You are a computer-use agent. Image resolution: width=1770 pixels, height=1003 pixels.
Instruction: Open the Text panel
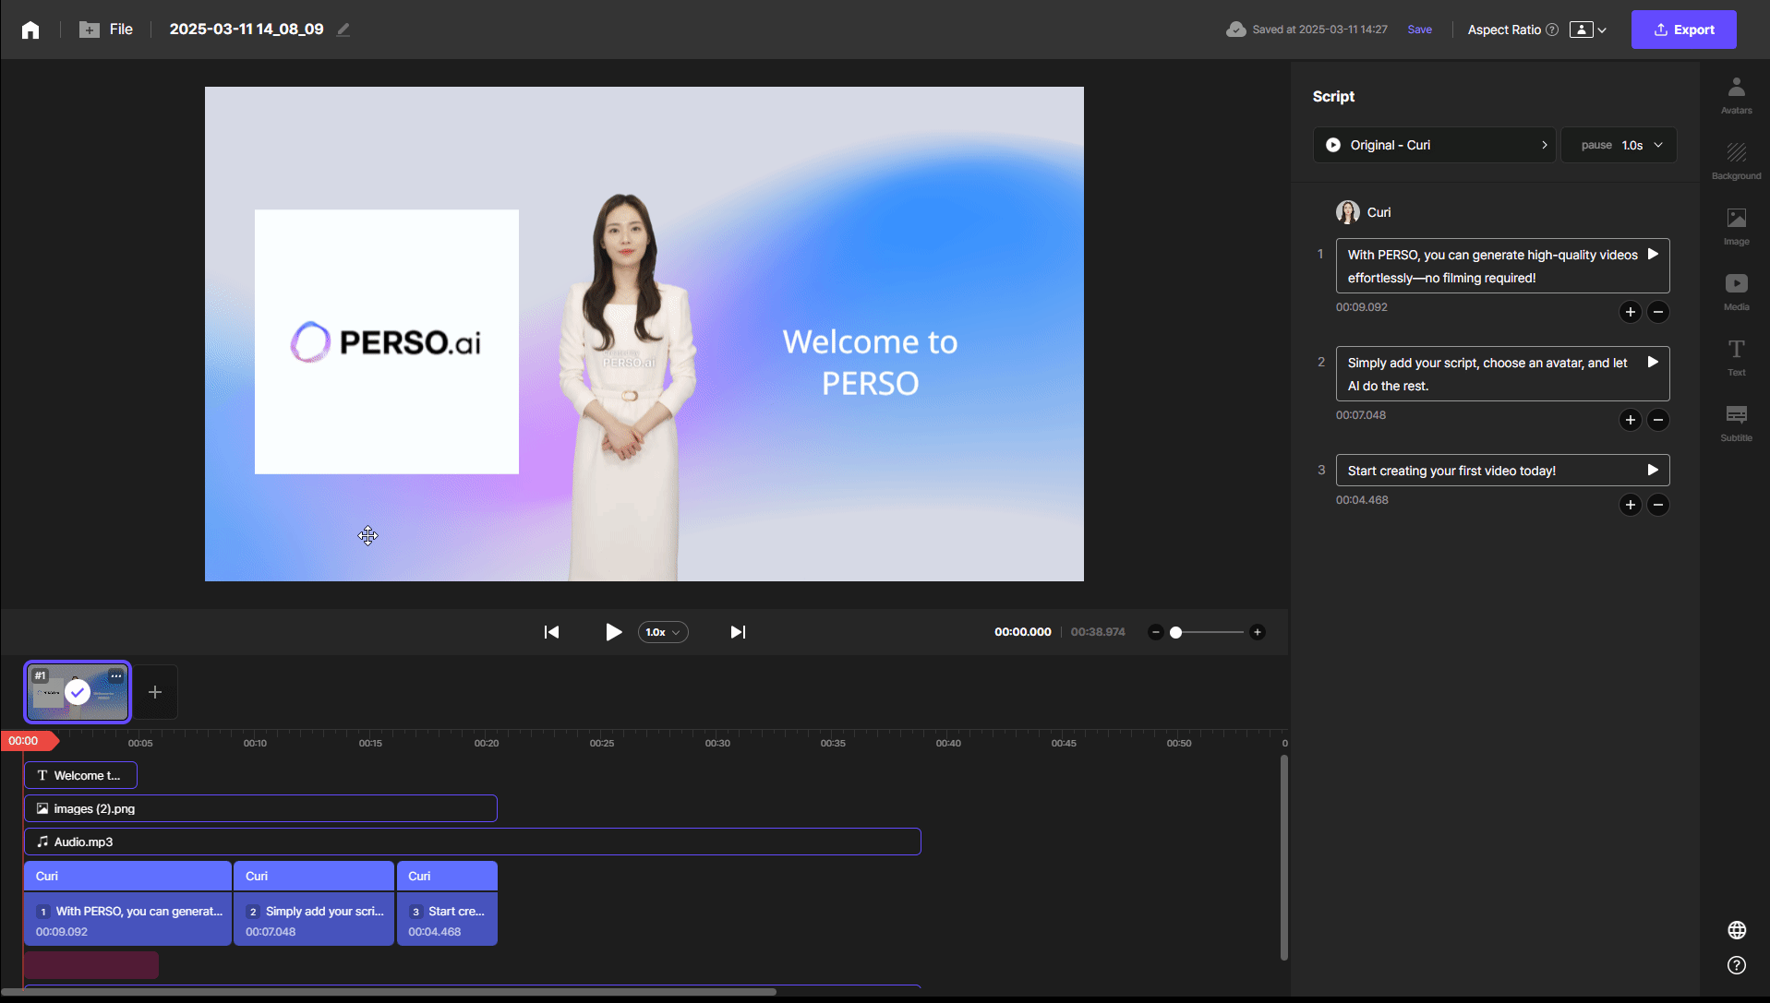point(1736,358)
